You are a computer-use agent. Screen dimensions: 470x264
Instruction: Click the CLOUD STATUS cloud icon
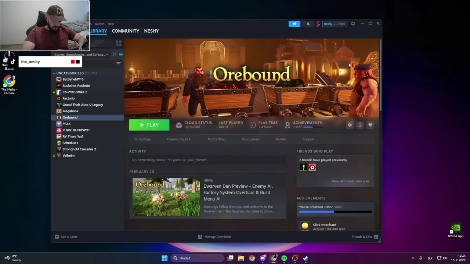pyautogui.click(x=178, y=125)
